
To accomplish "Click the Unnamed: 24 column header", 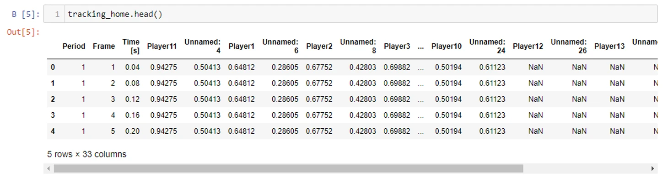I will [x=487, y=47].
